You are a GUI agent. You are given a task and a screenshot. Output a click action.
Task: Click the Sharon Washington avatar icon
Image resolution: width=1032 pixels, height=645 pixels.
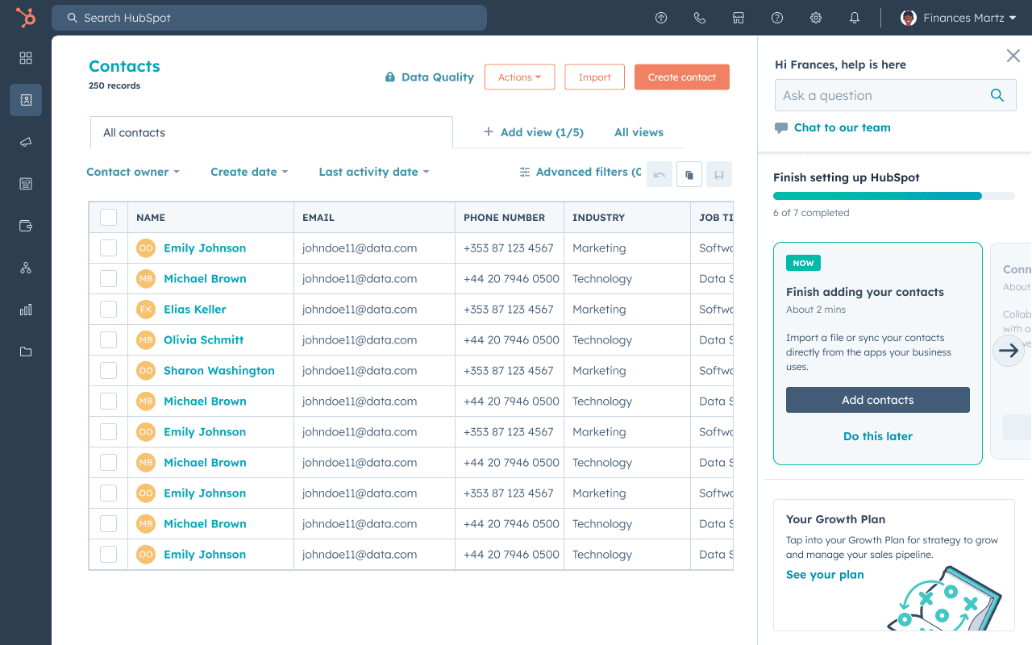point(146,371)
